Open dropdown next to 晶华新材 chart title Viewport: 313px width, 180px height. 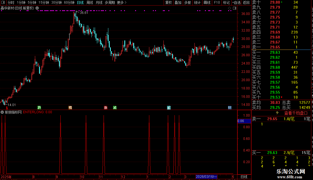pos(37,8)
